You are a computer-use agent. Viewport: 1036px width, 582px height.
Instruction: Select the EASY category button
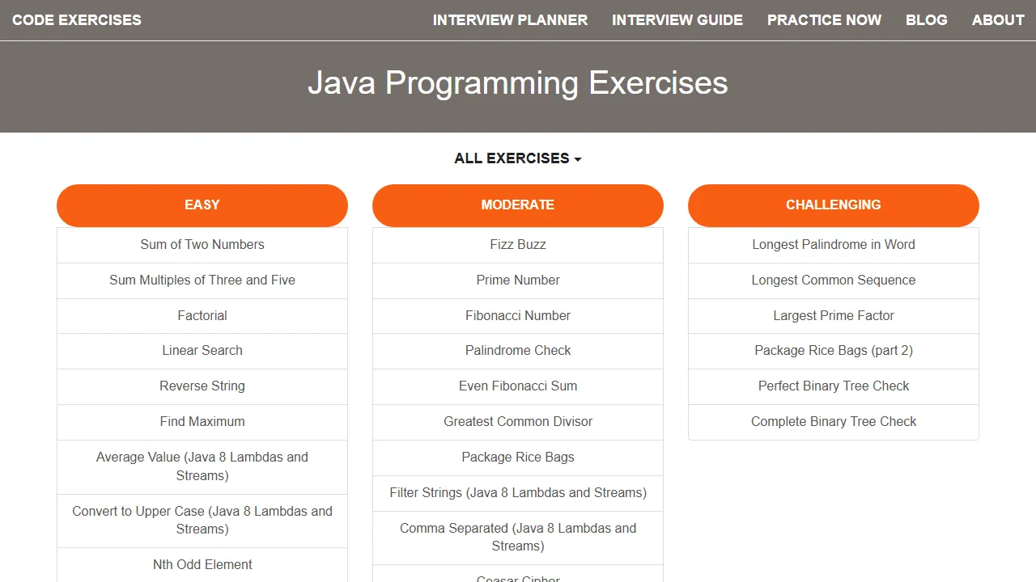202,205
